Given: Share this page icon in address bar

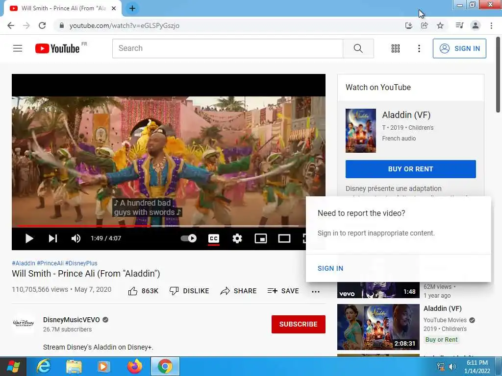Looking at the screenshot, I should coord(424,25).
